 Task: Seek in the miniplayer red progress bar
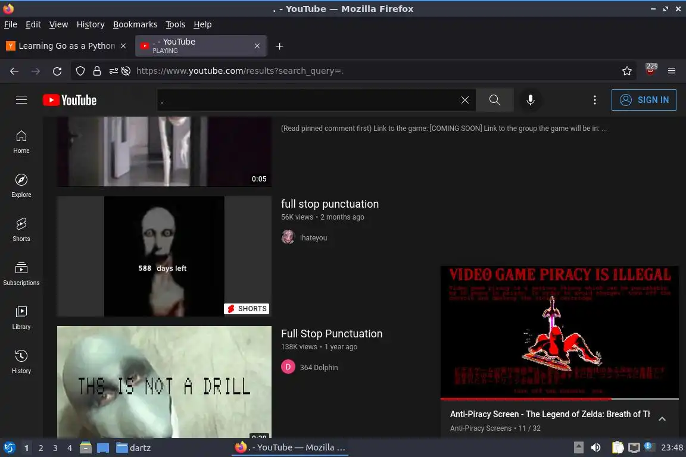click(560, 399)
